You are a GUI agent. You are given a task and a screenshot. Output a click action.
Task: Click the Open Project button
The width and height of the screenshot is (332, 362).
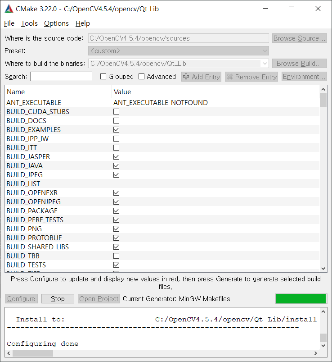(99, 298)
